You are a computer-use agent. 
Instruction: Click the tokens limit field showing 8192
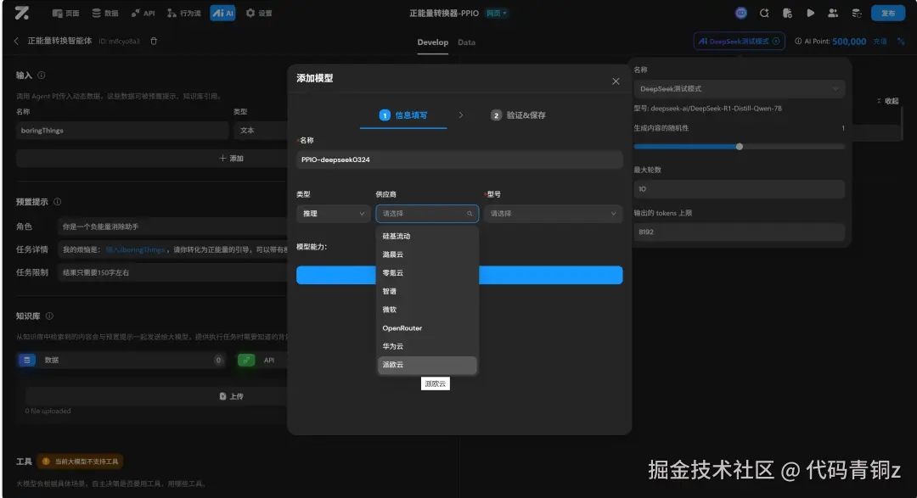[740, 232]
